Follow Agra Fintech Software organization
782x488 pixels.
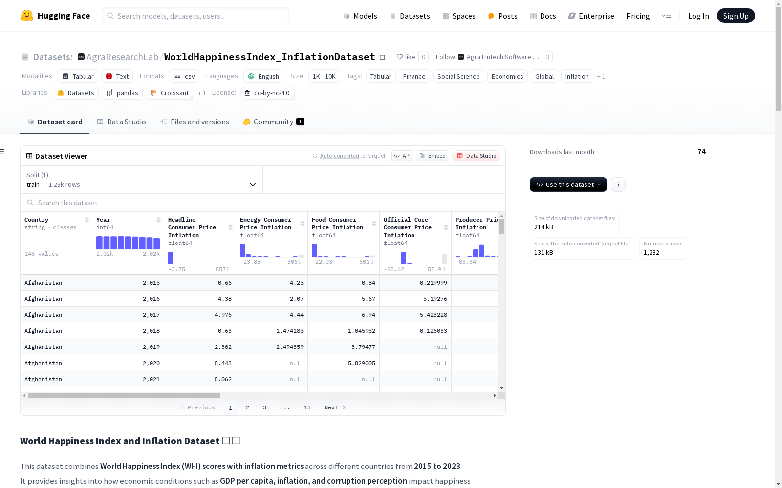[x=487, y=57]
